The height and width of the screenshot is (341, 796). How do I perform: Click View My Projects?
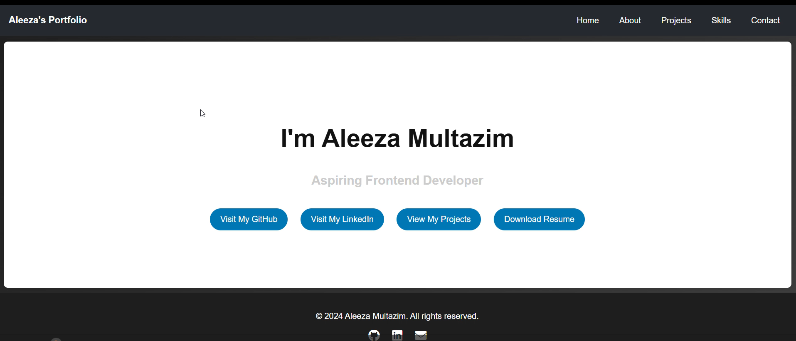pyautogui.click(x=439, y=219)
